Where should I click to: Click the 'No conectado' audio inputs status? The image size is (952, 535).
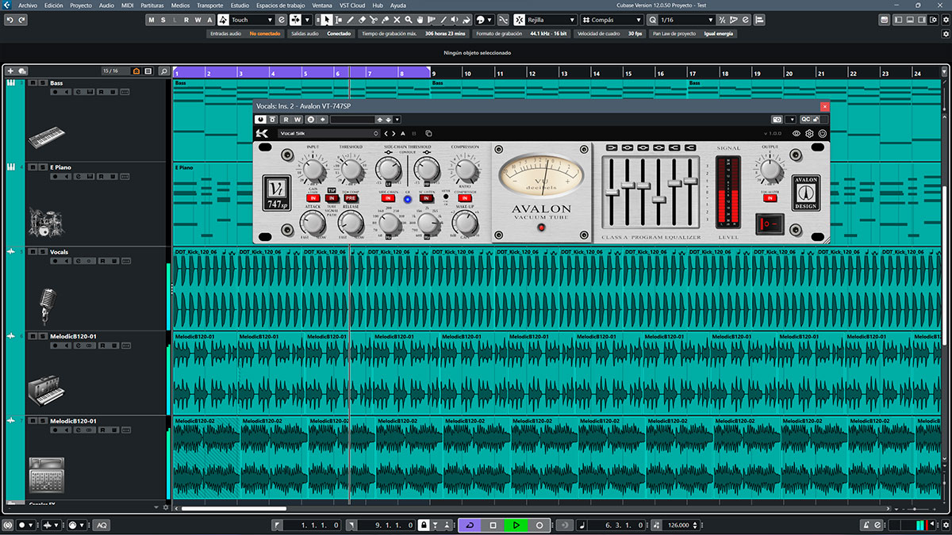pyautogui.click(x=265, y=33)
